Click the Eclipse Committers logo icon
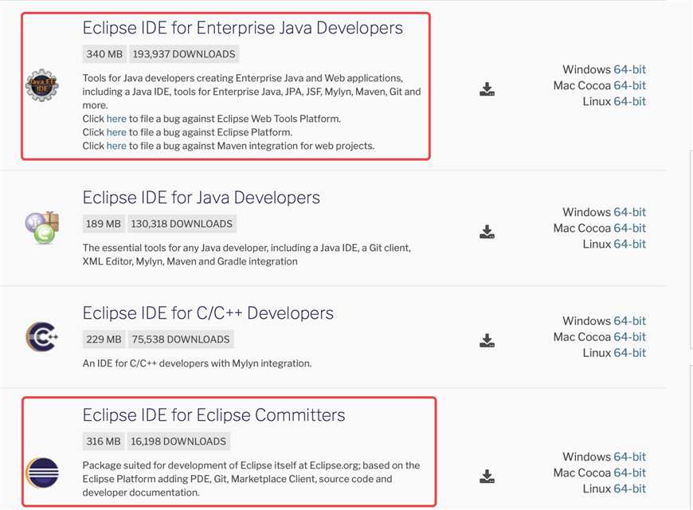The image size is (693, 510). (x=42, y=473)
